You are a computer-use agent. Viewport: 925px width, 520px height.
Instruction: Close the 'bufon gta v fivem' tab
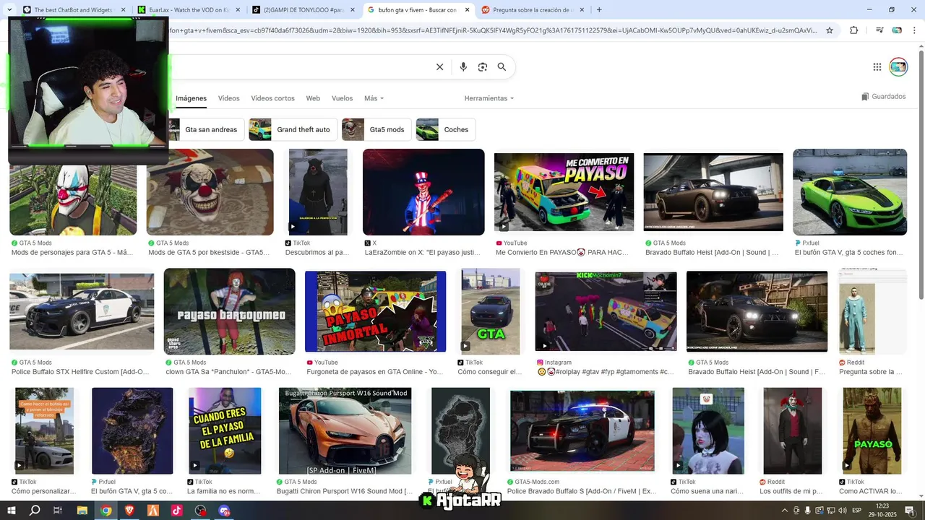467,10
